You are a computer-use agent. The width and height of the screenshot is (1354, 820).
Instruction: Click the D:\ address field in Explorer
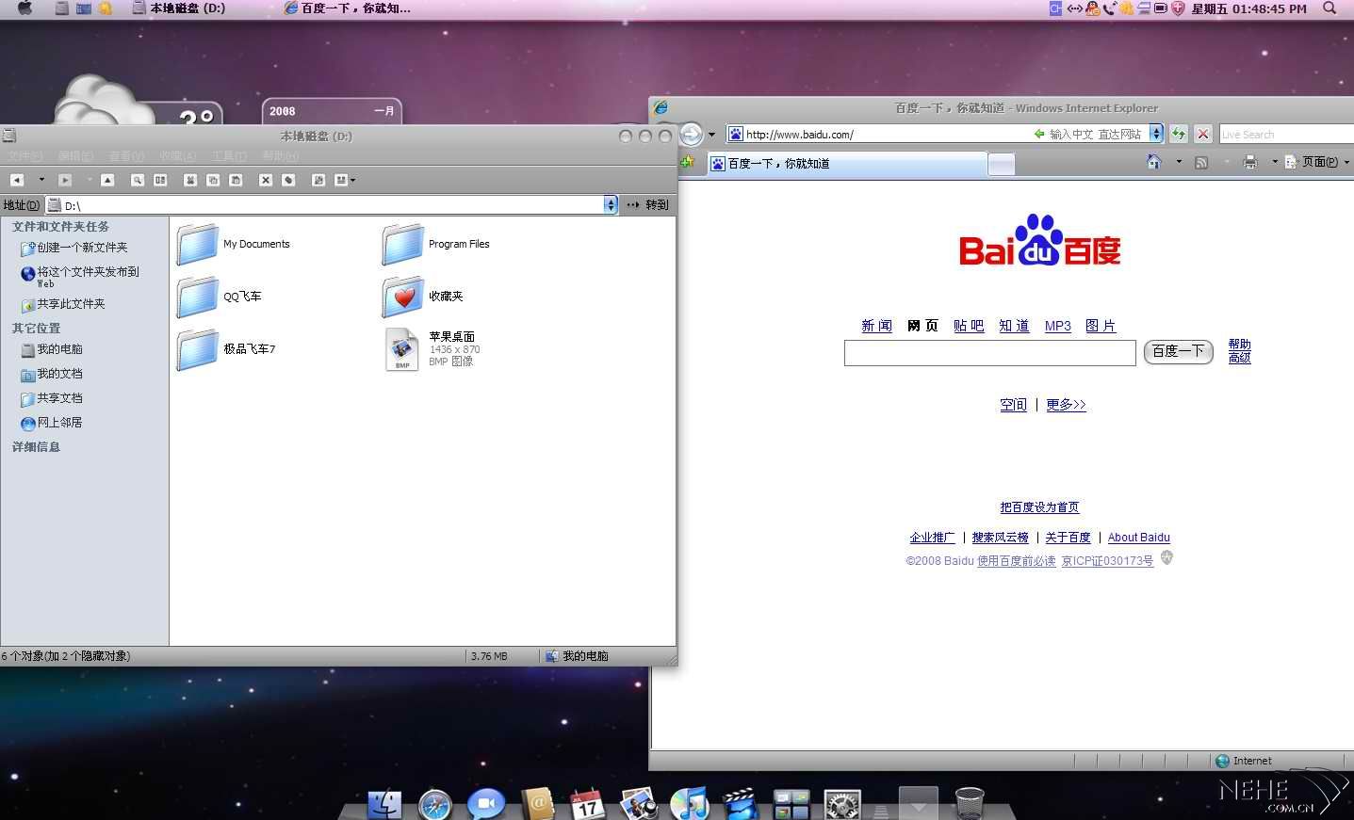coord(325,205)
